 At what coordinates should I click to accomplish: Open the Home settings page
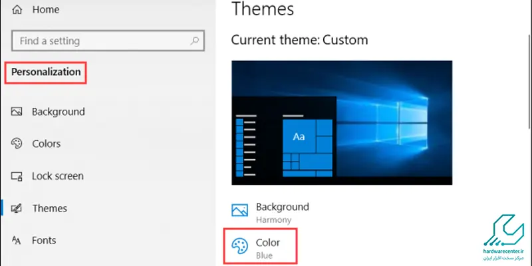(46, 9)
